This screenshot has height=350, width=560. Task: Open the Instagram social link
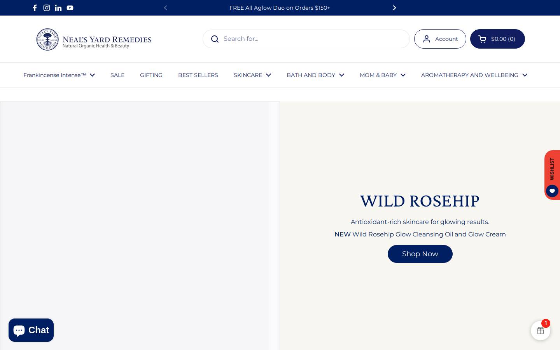point(47,8)
